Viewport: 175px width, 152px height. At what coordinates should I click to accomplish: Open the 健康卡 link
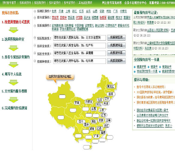pos(154,67)
